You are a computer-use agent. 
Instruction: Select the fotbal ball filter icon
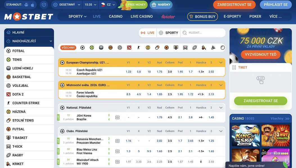(82, 48)
